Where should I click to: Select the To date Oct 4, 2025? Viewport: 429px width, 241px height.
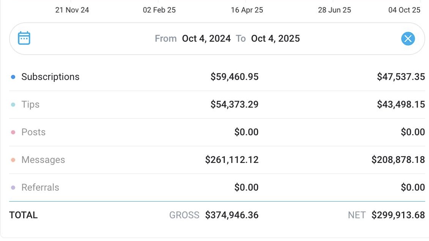coord(275,39)
